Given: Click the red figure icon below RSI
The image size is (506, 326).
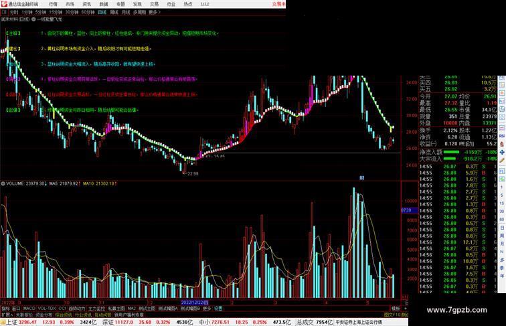Looking at the screenshot, I should [502, 144].
